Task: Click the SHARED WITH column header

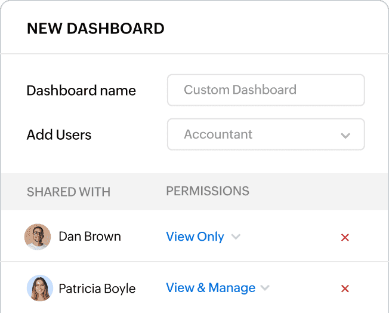Action: (69, 192)
